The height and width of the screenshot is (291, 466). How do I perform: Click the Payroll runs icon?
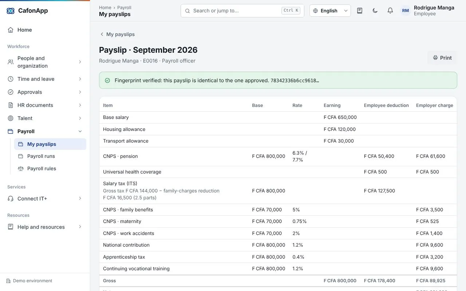pos(21,156)
